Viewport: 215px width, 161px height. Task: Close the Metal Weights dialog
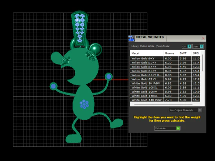tap(203, 38)
